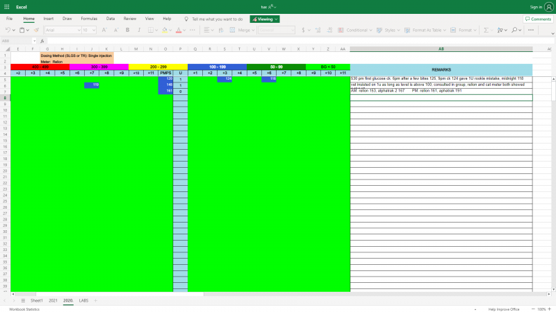The height and width of the screenshot is (312, 556).
Task: Click the Undo icon in ribbon
Action: coord(8,31)
